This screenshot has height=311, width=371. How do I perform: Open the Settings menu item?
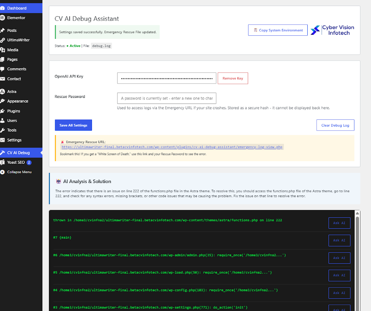21,140
